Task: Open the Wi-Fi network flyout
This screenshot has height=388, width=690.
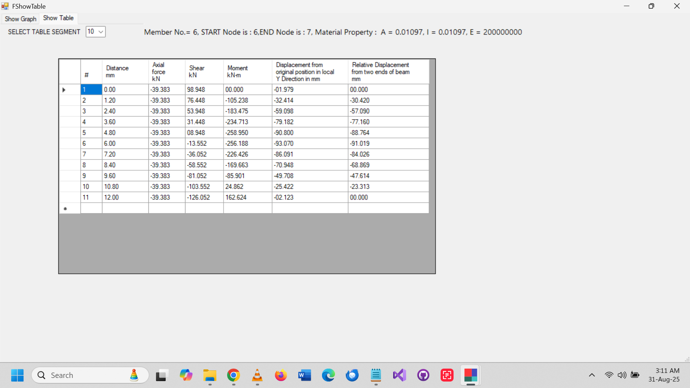Action: pos(609,375)
